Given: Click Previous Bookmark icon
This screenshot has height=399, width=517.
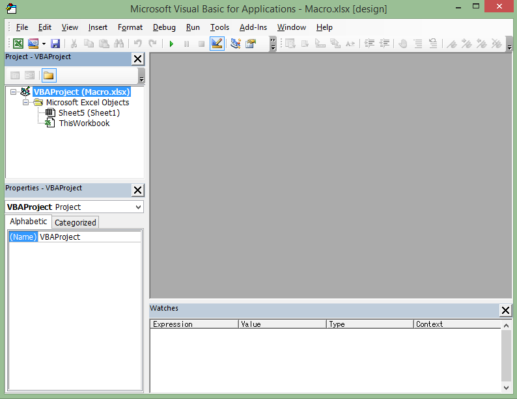Looking at the screenshot, I should (482, 44).
